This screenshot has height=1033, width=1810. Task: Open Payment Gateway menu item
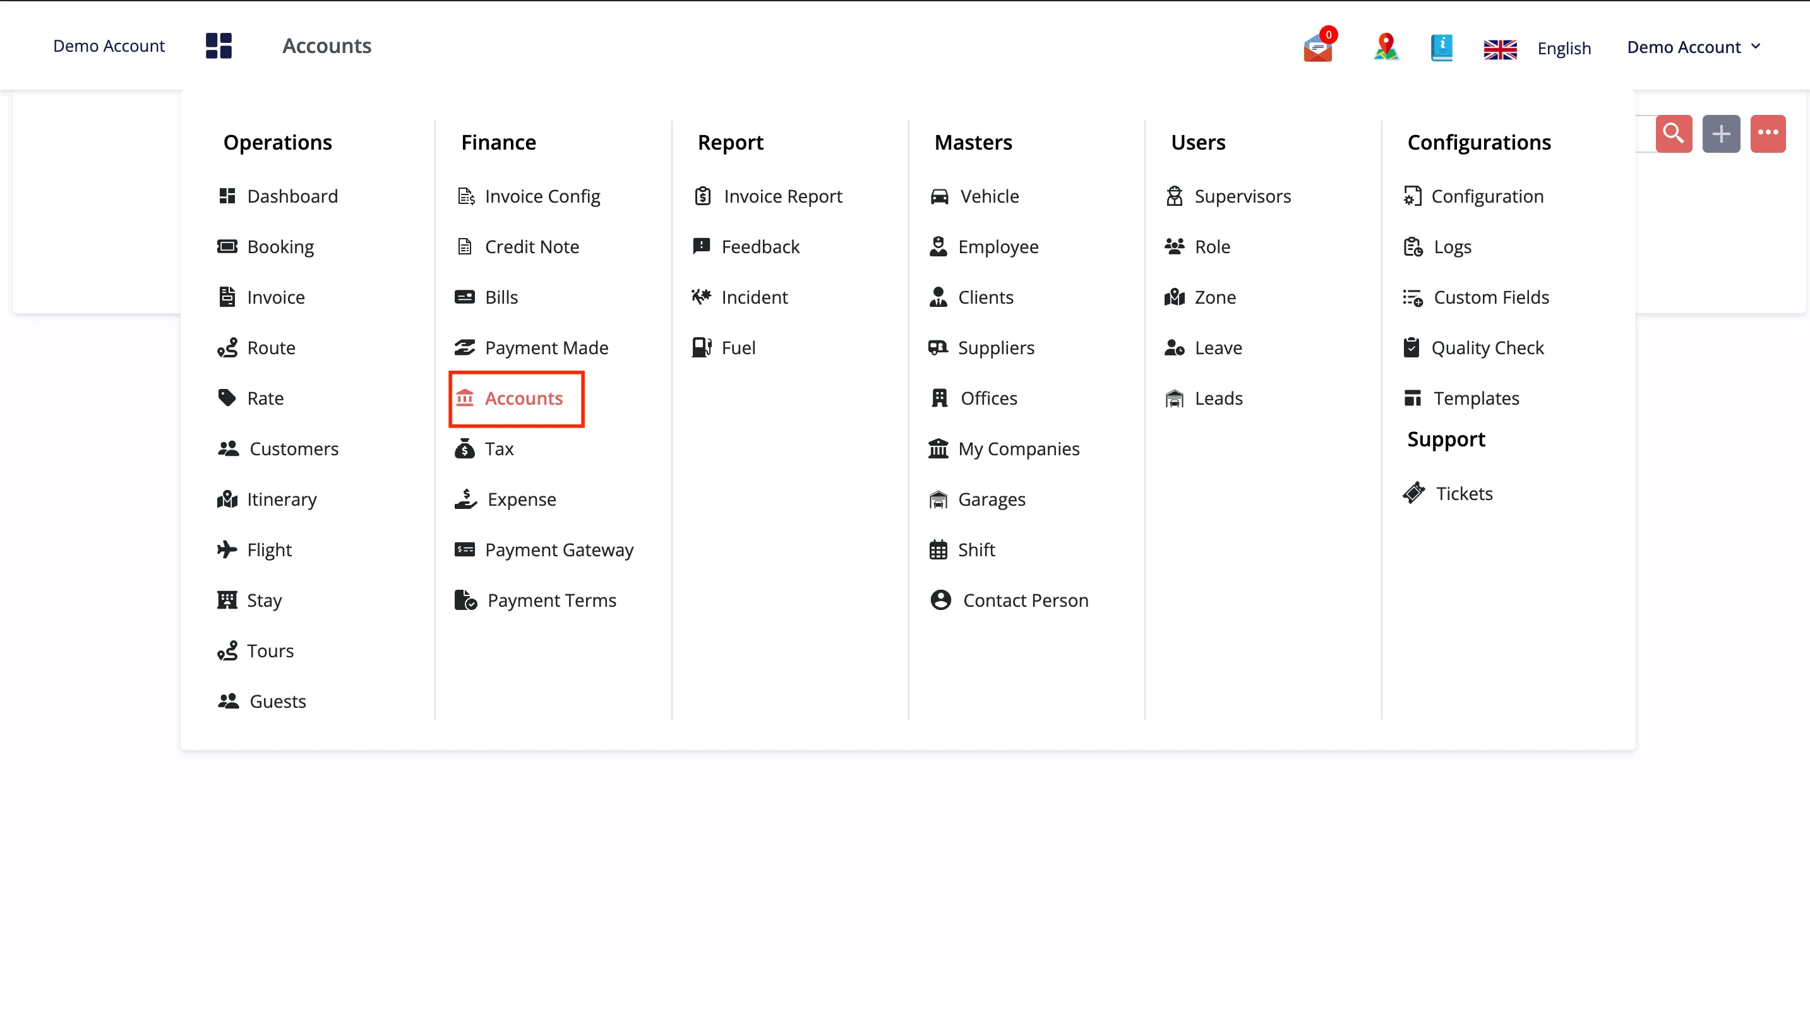click(544, 549)
